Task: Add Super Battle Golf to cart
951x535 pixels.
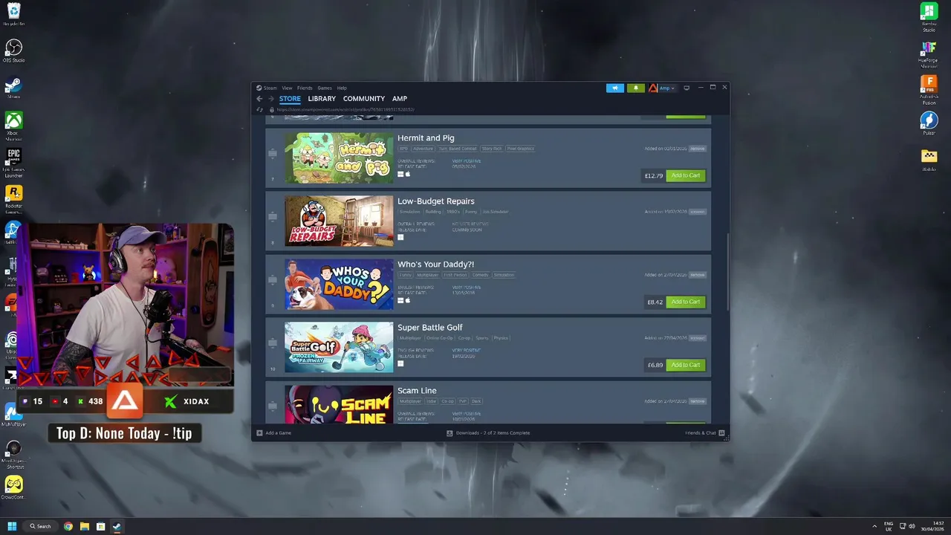Action: coord(685,365)
